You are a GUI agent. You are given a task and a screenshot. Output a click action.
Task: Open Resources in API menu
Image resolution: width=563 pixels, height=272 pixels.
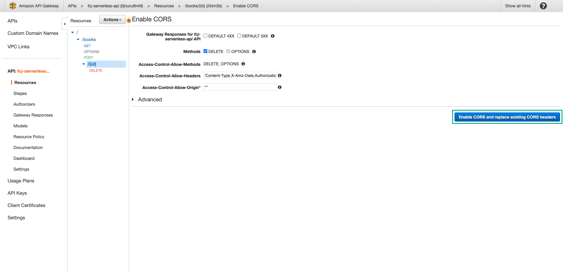[x=25, y=83]
